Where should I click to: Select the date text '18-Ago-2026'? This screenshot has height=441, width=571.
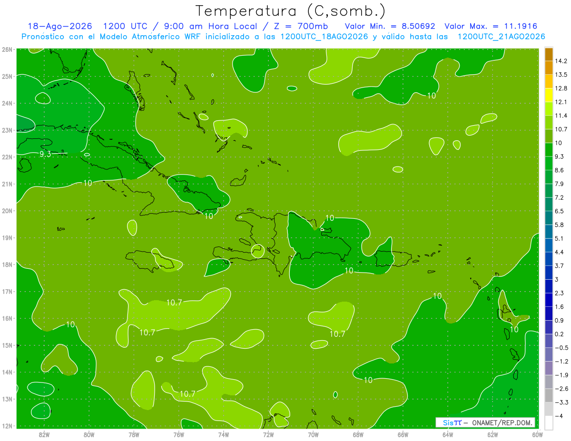click(60, 26)
